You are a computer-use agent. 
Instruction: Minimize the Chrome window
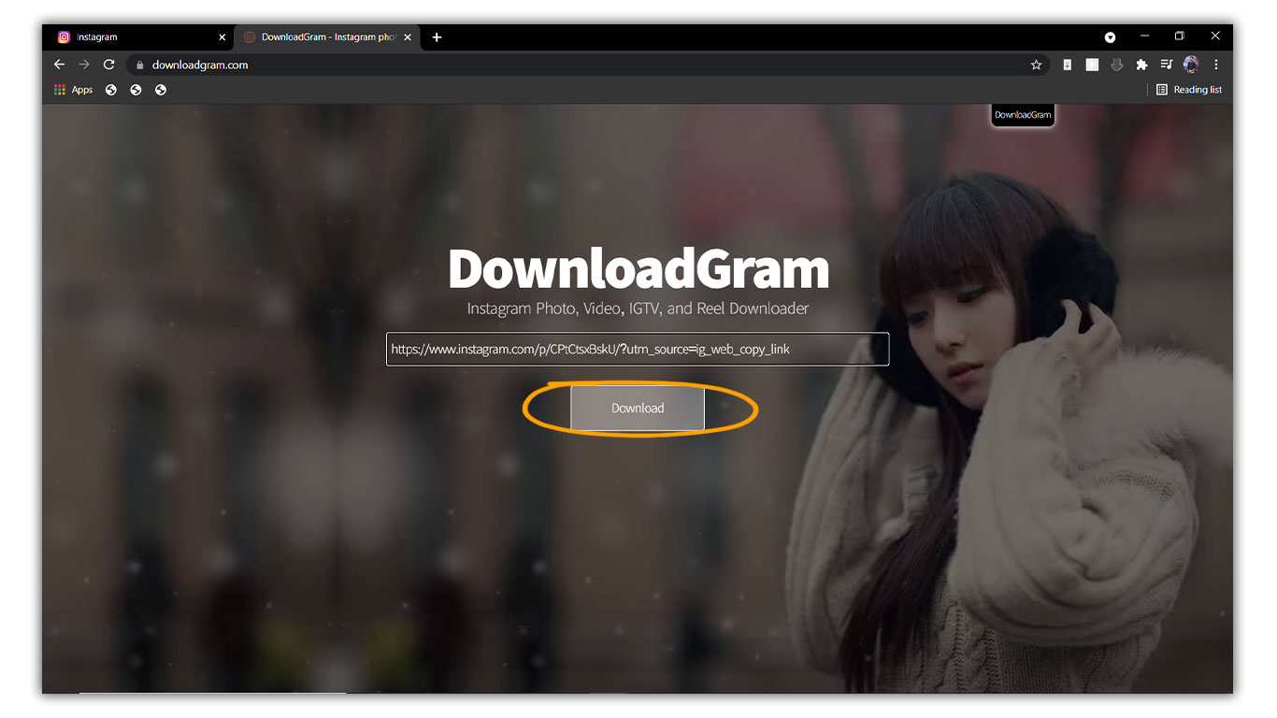[x=1144, y=36]
